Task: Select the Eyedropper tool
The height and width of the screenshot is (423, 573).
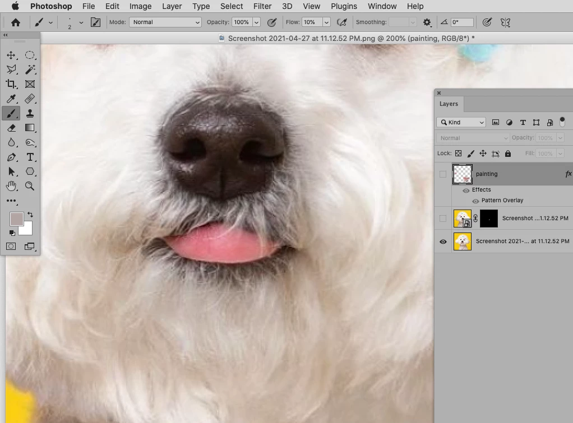Action: pos(11,99)
